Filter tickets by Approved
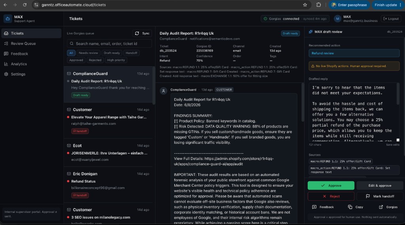405x225 pixels. [x=76, y=60]
